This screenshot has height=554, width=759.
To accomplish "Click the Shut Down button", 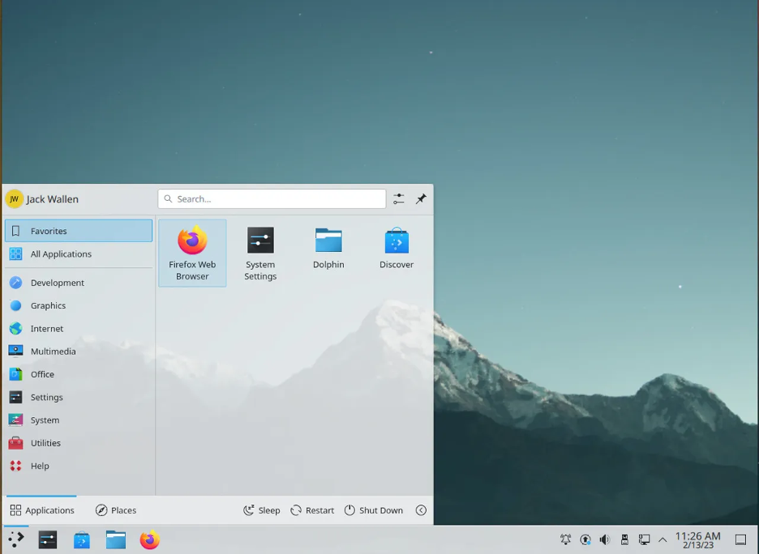I will point(374,510).
